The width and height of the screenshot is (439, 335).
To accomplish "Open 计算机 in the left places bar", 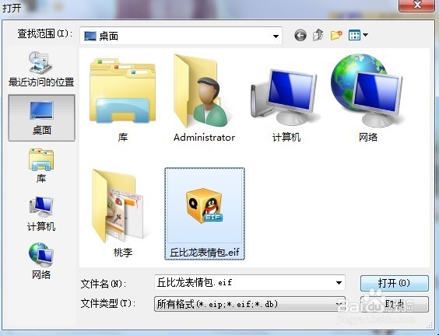I will pyautogui.click(x=41, y=214).
